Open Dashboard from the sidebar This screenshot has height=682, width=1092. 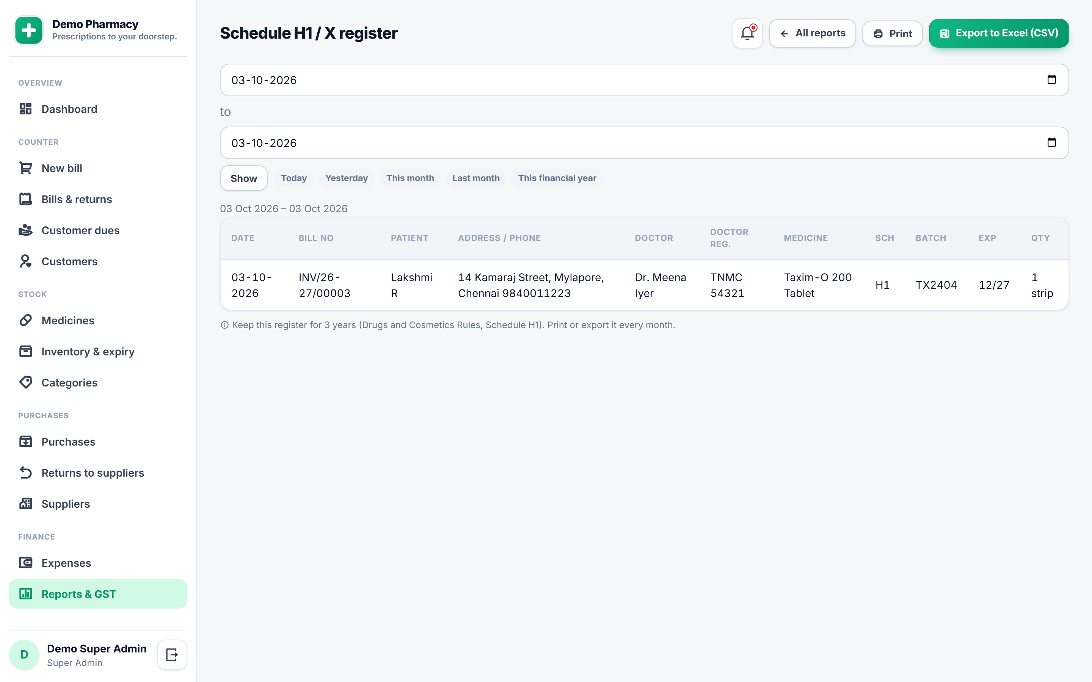[98, 109]
